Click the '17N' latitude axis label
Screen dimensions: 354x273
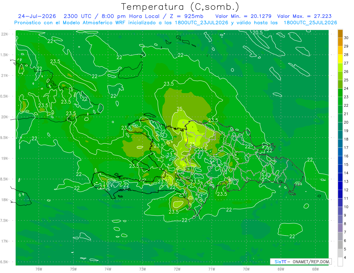4,241
